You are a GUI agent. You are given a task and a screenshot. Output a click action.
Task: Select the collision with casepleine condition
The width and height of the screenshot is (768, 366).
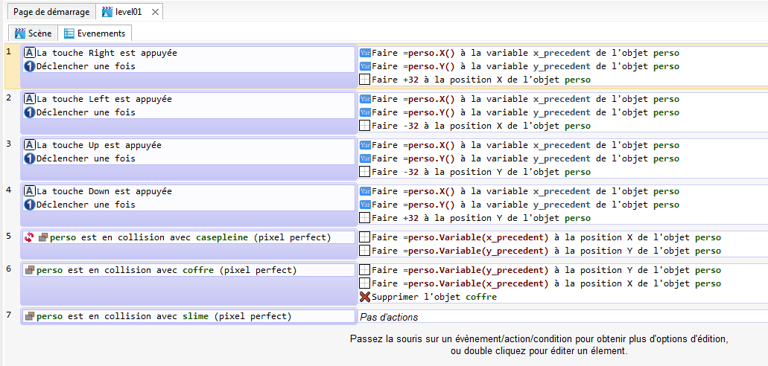tap(191, 237)
